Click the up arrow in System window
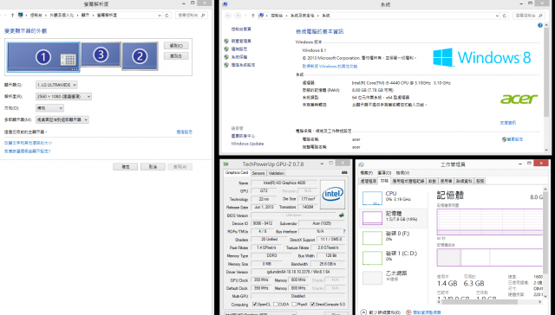The height and width of the screenshot is (315, 555). coord(252,16)
